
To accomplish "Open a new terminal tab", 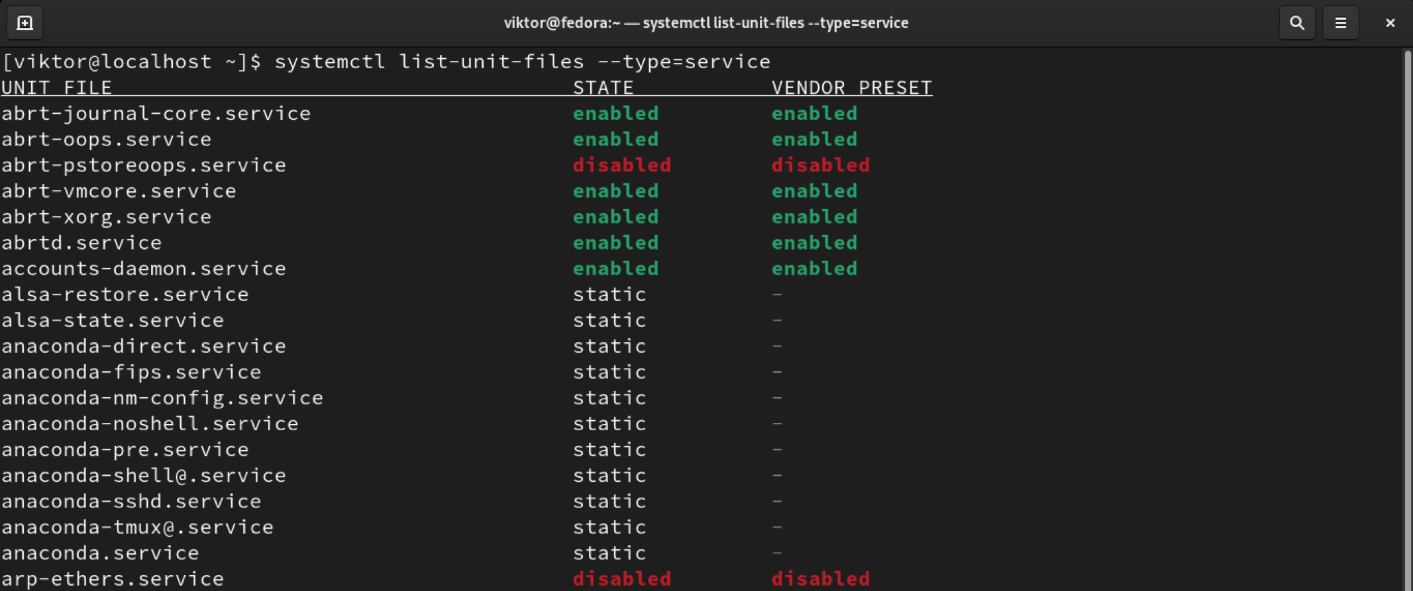I will (25, 23).
